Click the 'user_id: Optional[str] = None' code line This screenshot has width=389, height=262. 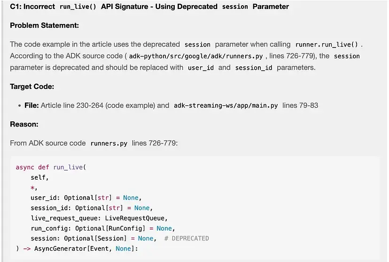click(x=86, y=198)
